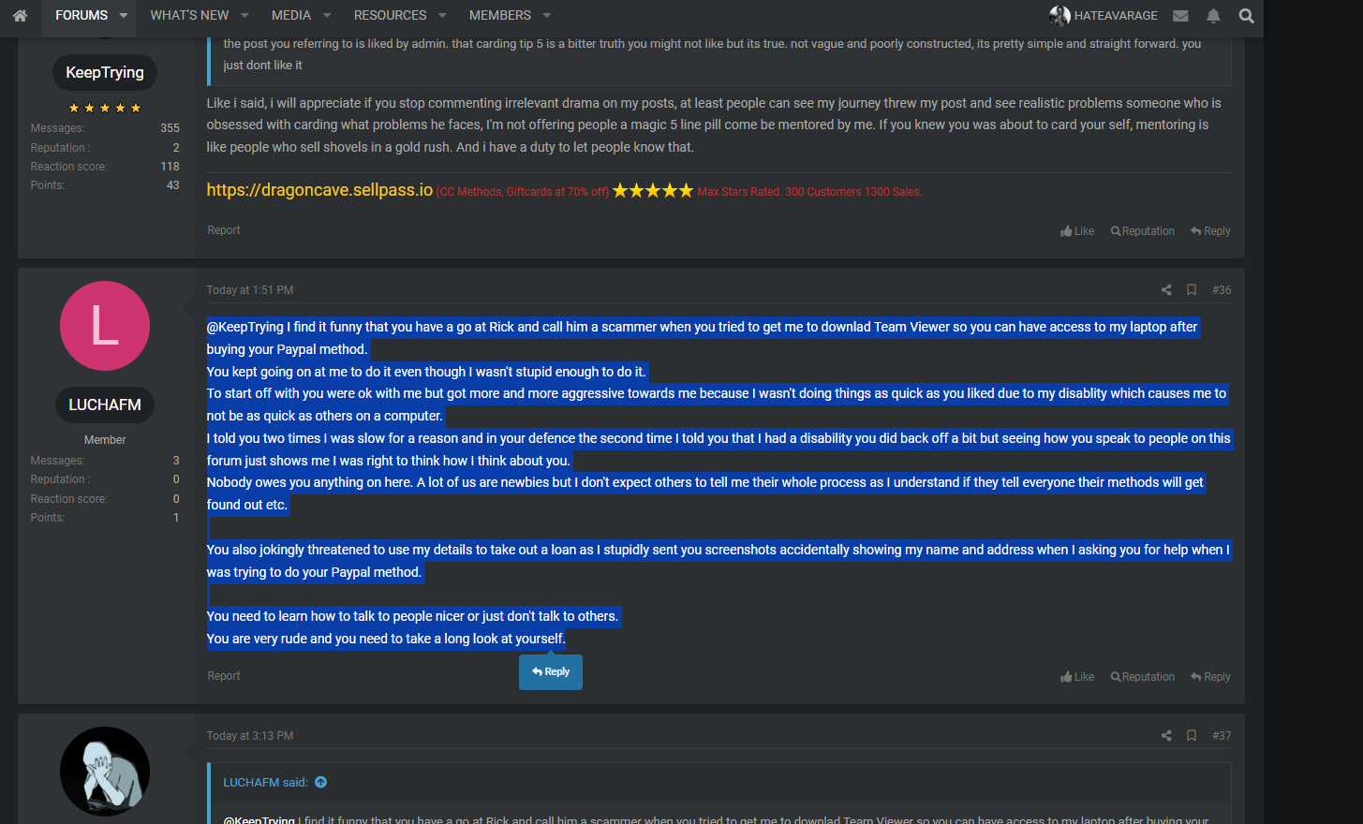Click the up arrow beside 'LUCHAFM said'

tap(321, 783)
